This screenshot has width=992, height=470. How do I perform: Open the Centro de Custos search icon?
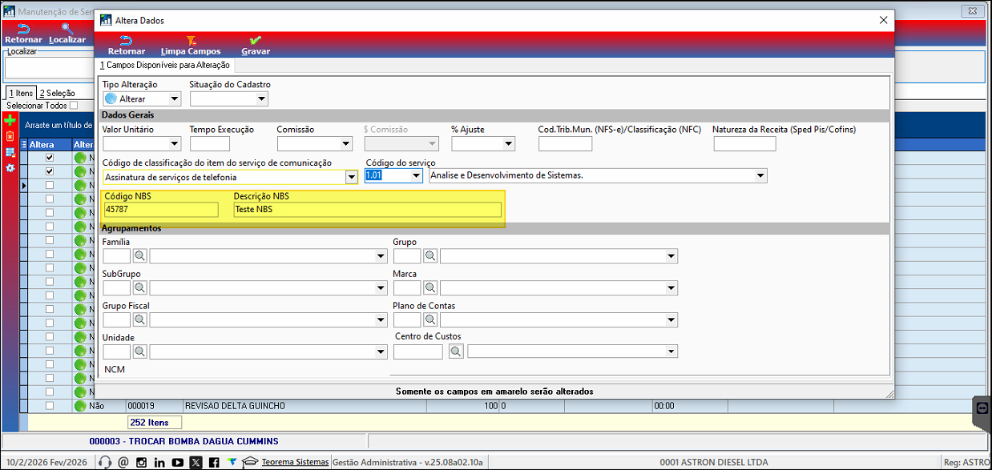(x=455, y=351)
